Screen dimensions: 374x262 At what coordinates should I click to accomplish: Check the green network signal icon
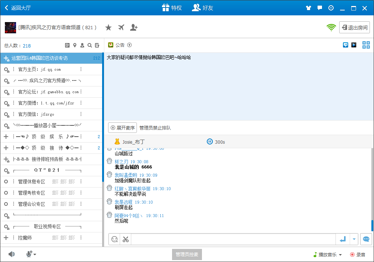331,27
